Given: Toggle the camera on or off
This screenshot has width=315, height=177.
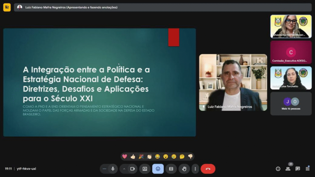Looking at the screenshot, I should 133,169.
